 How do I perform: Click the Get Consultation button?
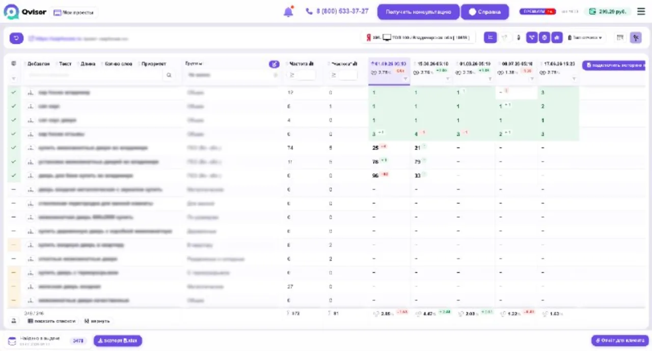418,12
